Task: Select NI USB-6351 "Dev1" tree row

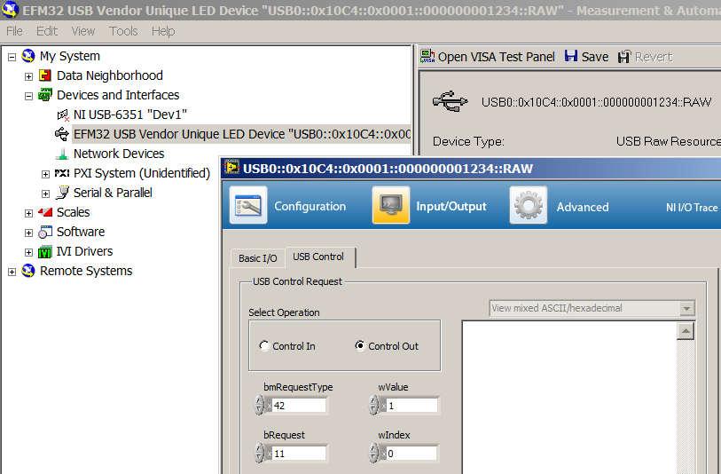Action: coord(130,115)
